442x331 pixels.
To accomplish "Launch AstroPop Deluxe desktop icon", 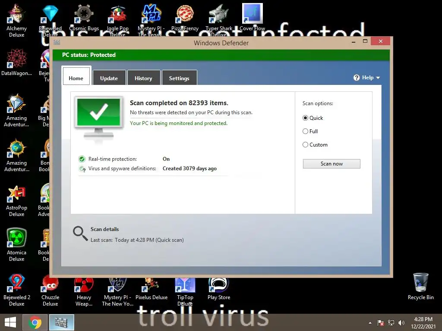I will (x=17, y=201).
